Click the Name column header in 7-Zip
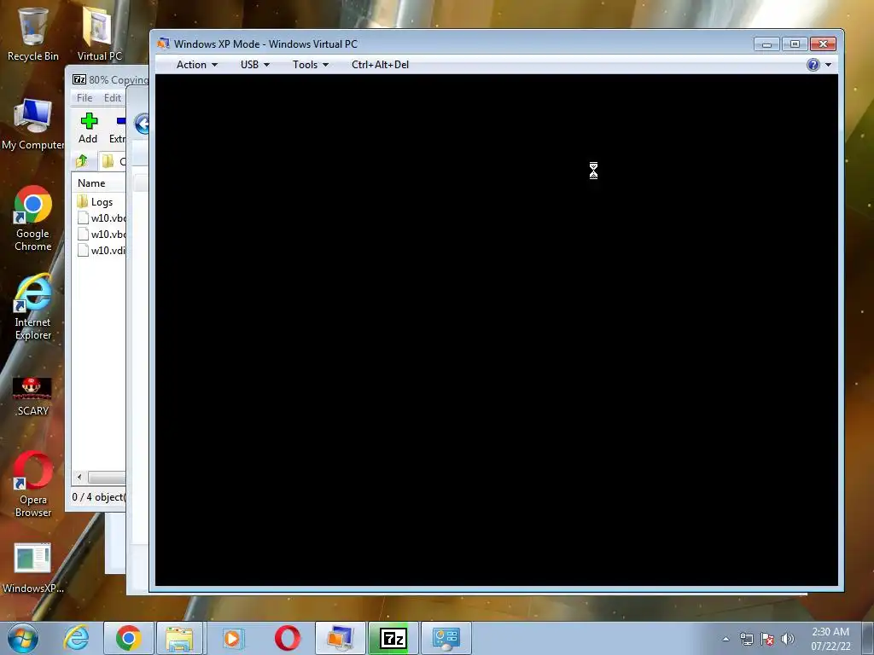 [91, 183]
